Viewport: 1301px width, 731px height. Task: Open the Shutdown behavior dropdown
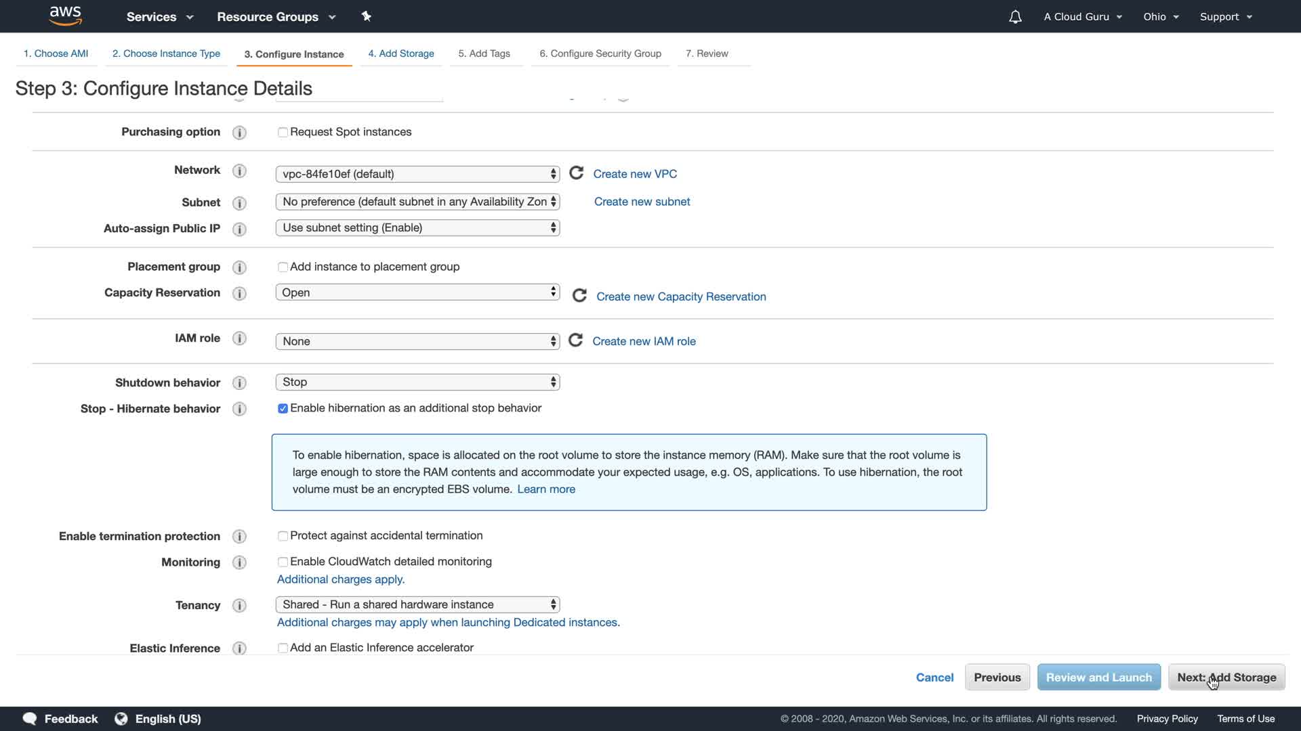tap(417, 382)
